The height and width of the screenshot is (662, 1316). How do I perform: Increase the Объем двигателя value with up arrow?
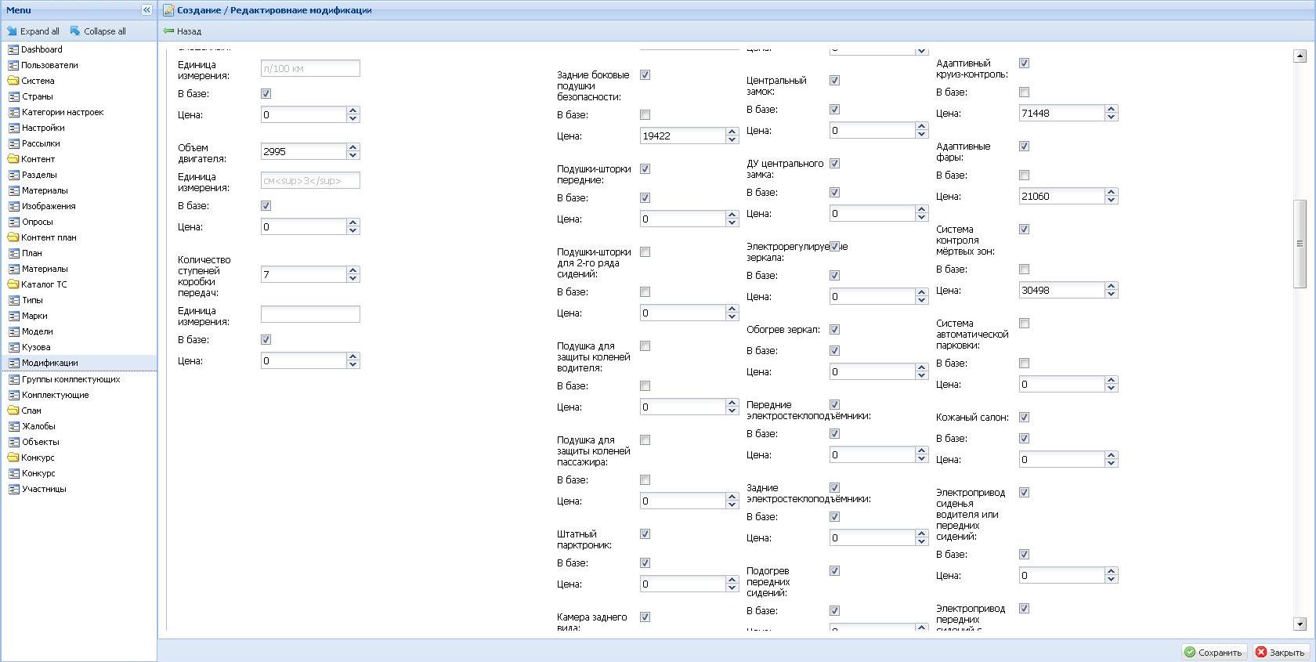(353, 147)
